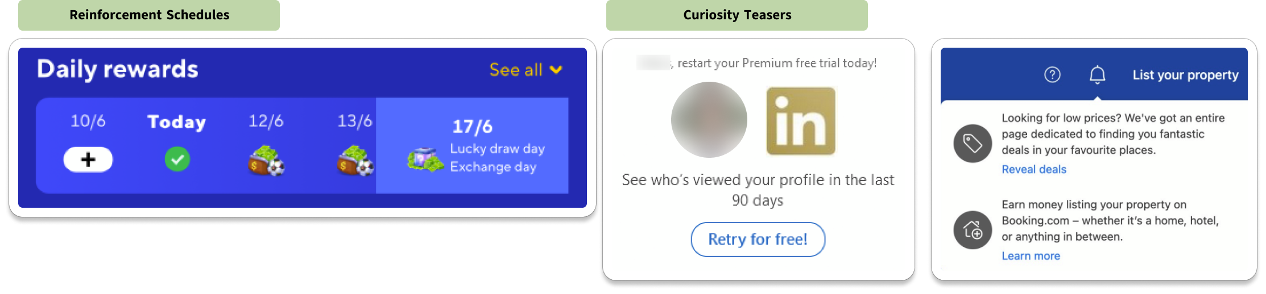Click the blurred profile picture

(709, 120)
